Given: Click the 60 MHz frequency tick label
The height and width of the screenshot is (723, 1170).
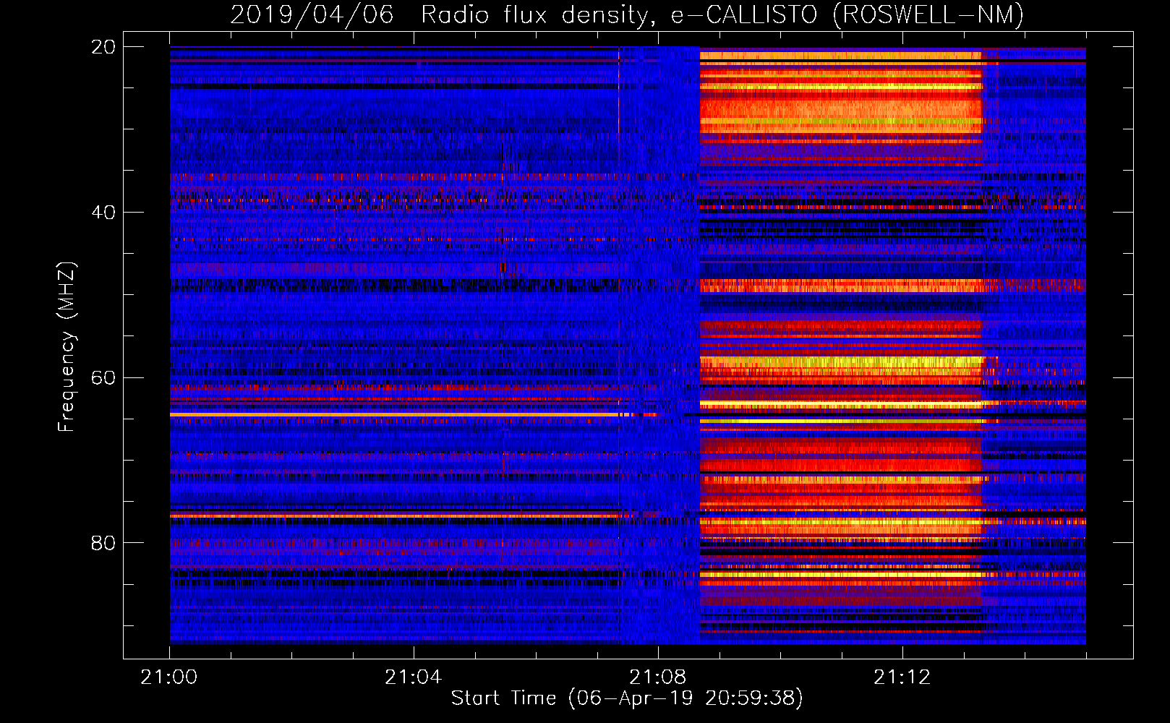Looking at the screenshot, I should pos(103,378).
